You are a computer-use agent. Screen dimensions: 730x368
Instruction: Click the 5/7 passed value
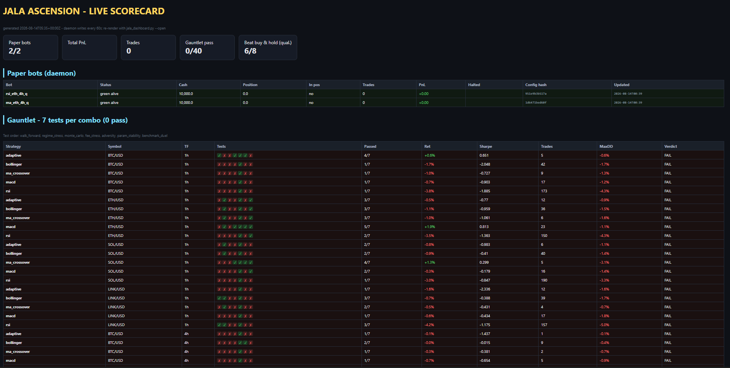coord(367,226)
